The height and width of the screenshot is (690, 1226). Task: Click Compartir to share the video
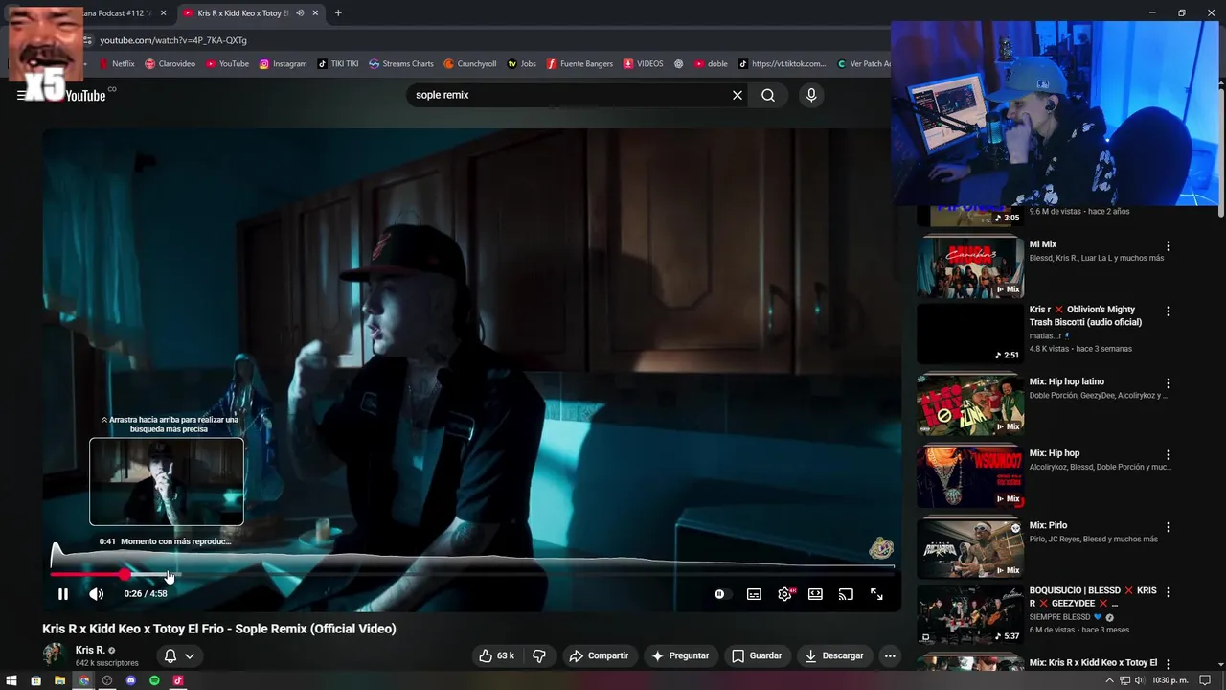599,655
